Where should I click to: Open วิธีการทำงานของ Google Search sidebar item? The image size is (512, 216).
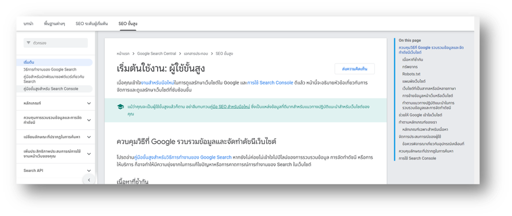(x=50, y=69)
